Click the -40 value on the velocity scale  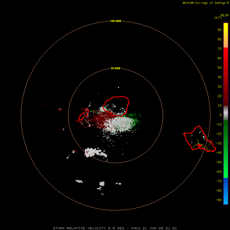click(x=218, y=153)
